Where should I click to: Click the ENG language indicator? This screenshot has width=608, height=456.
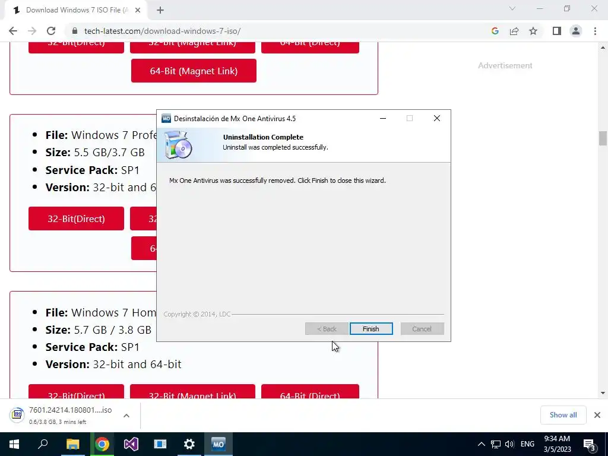(527, 444)
